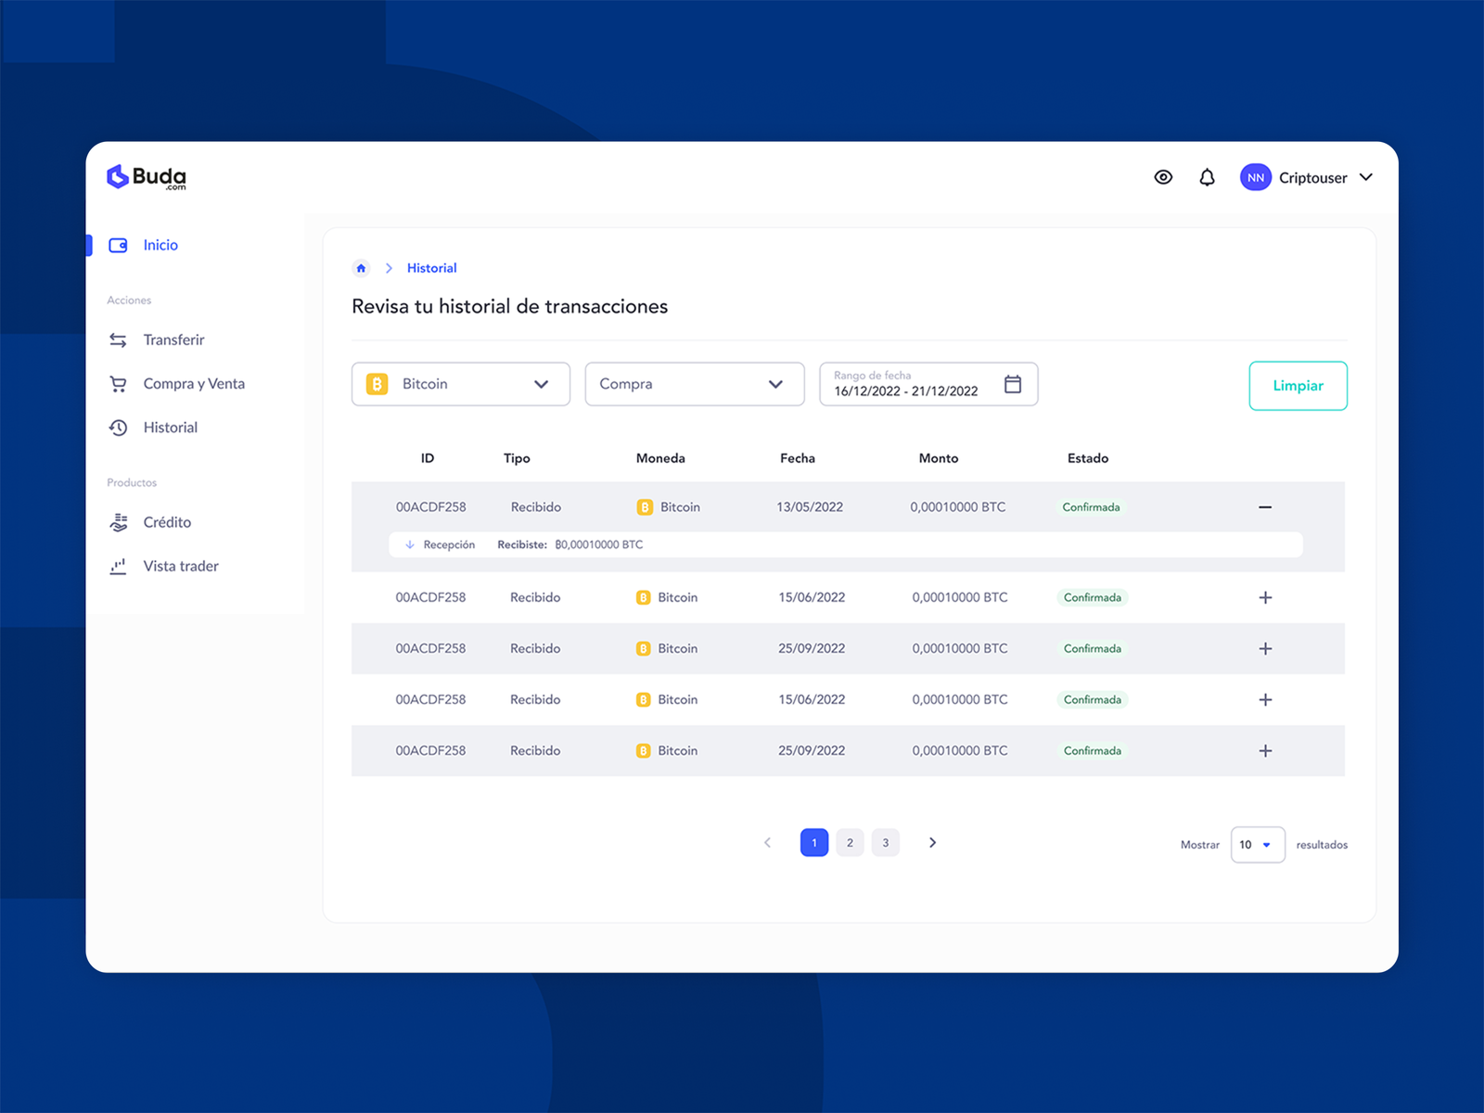Change the results per page selector
Image resolution: width=1484 pixels, height=1113 pixels.
coord(1257,844)
